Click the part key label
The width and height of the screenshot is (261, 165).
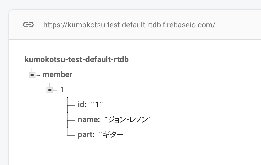click(x=86, y=135)
